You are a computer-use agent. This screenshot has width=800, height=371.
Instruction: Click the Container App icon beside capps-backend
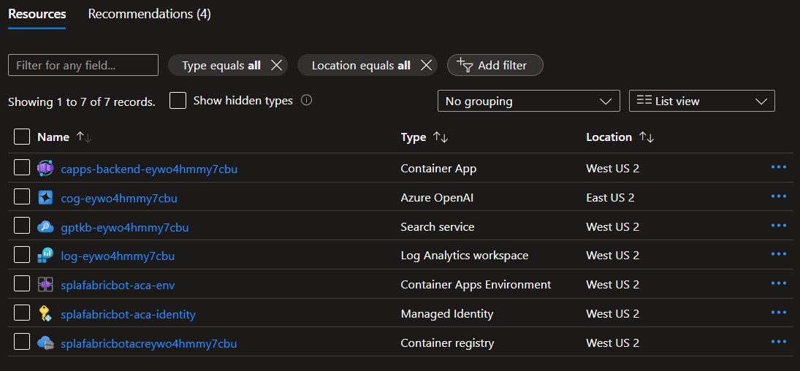pos(45,169)
